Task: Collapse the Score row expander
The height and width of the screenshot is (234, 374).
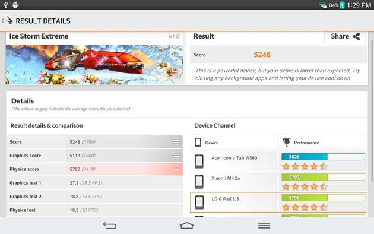Action: [x=176, y=142]
